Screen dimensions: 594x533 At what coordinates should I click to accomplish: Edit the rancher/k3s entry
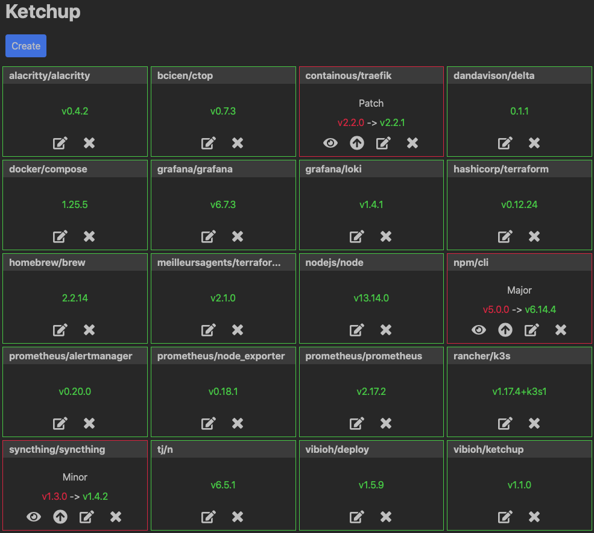(505, 423)
